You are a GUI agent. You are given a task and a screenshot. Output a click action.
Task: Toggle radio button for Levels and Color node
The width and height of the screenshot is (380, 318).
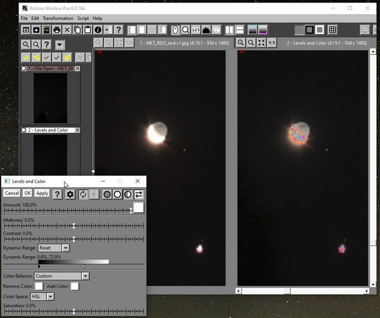pos(24,130)
